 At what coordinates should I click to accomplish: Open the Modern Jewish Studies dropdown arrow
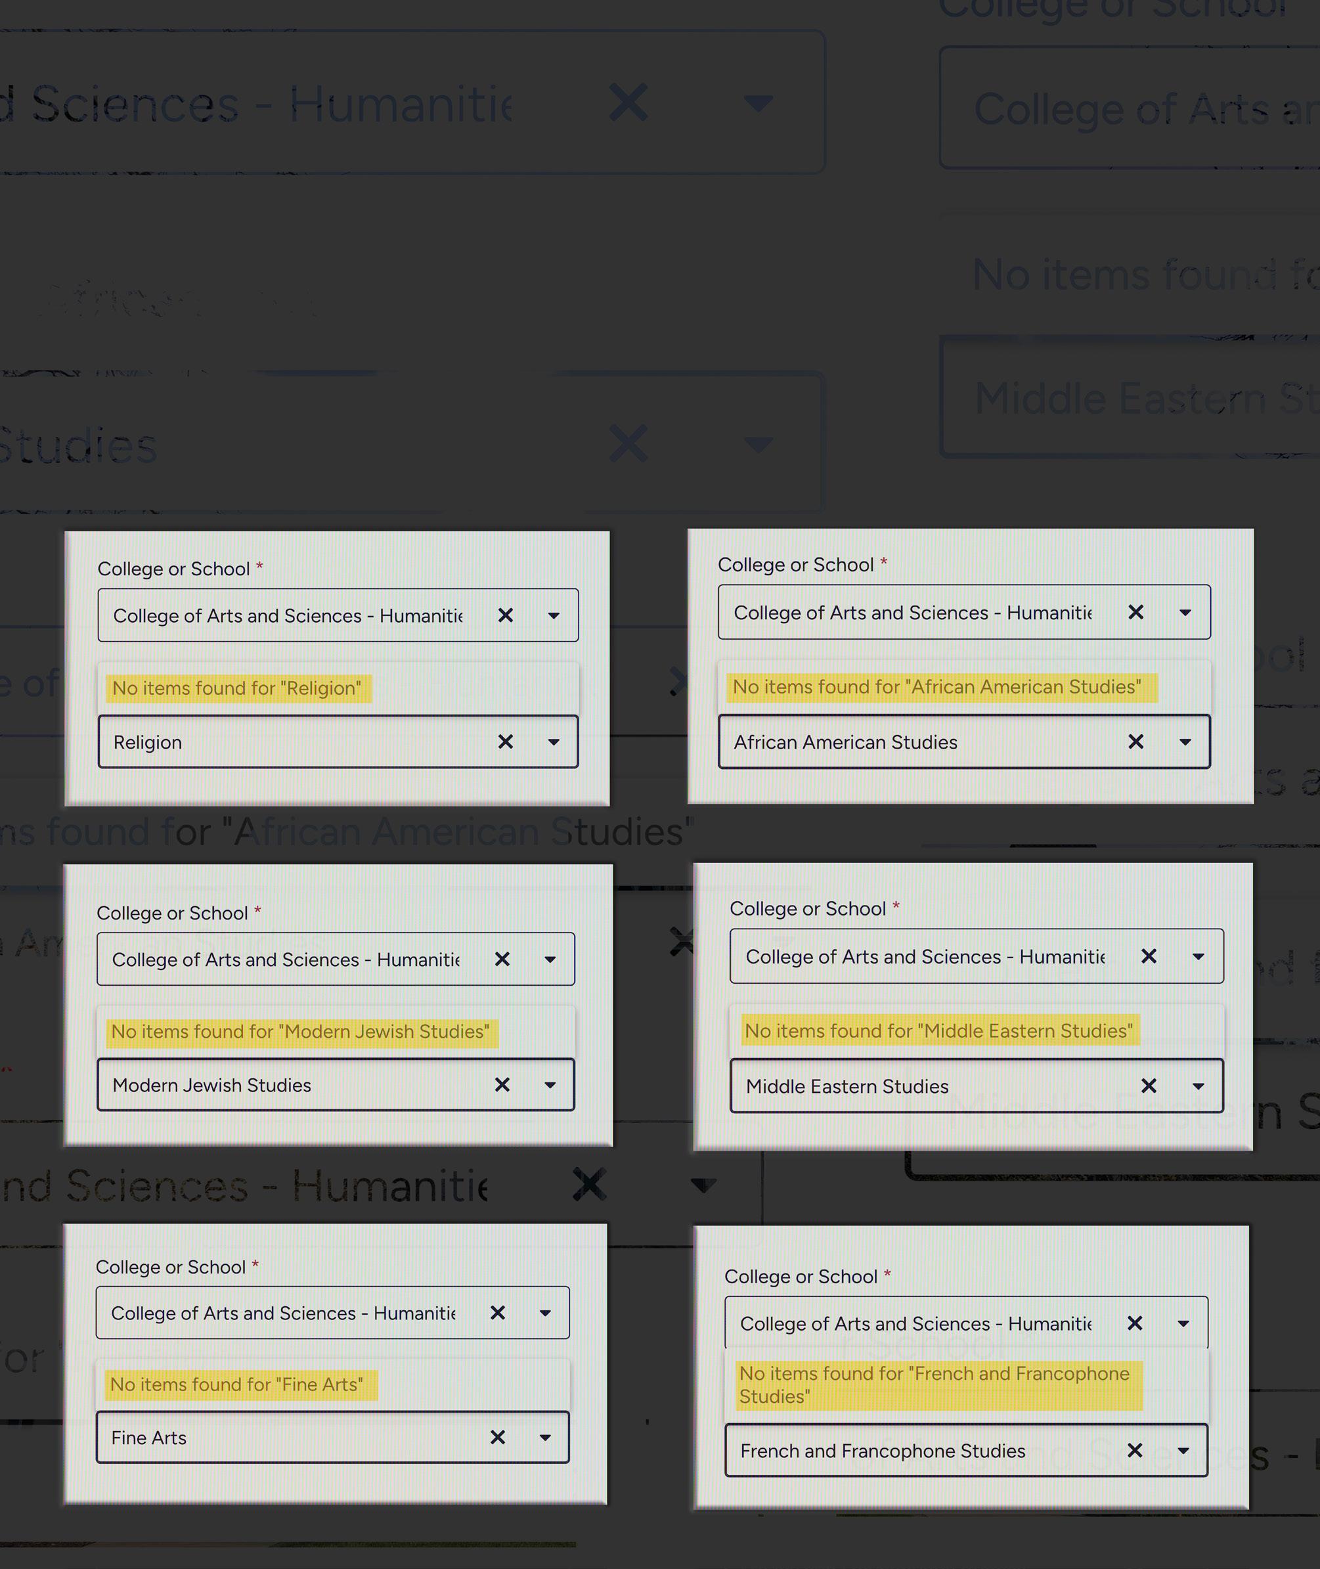[550, 1086]
